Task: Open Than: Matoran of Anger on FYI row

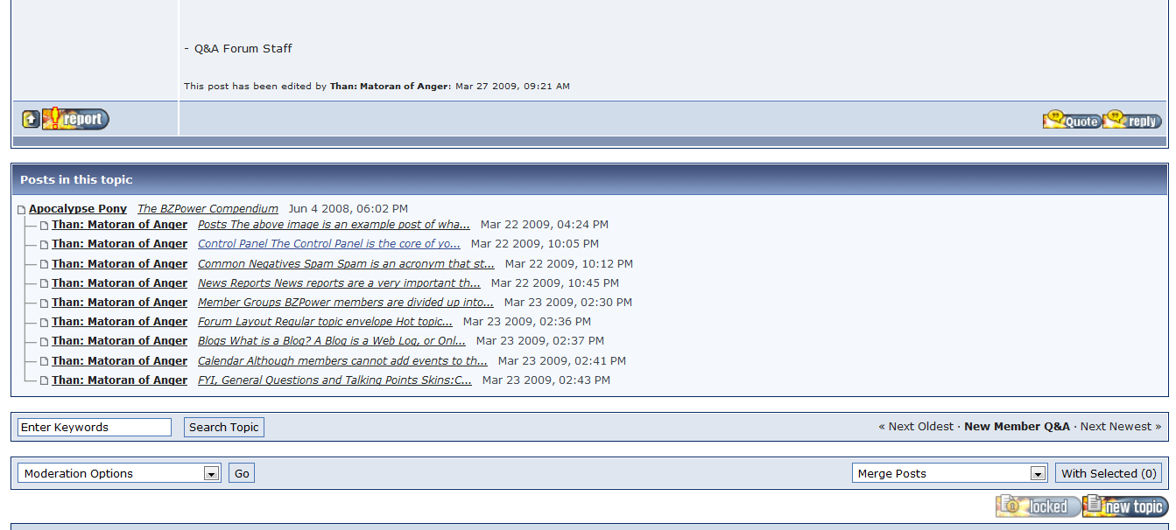Action: pyautogui.click(x=119, y=380)
